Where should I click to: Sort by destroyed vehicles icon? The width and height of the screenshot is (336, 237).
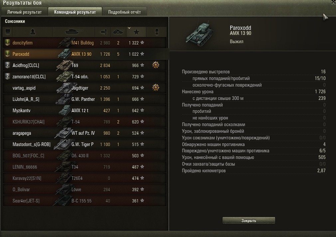click(118, 32)
